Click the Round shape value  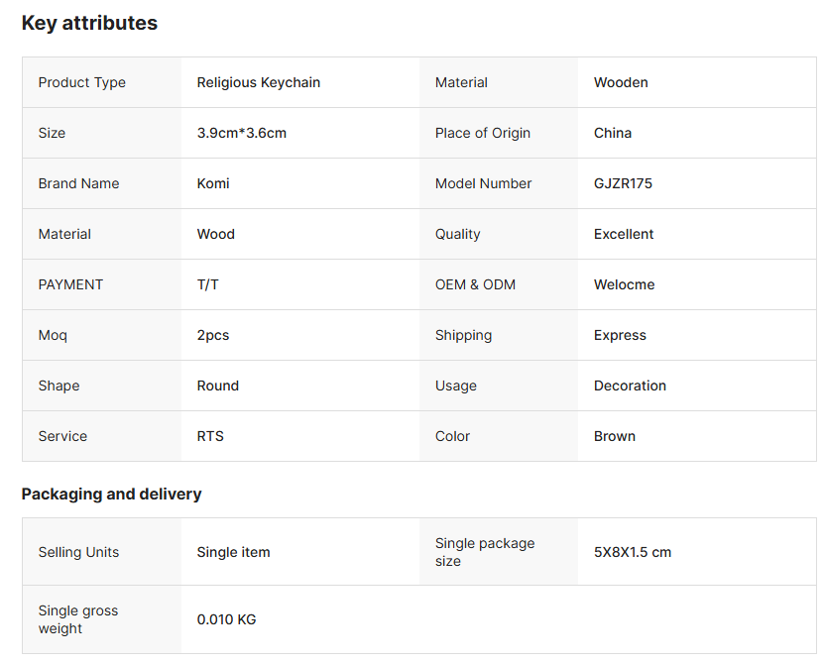click(218, 386)
